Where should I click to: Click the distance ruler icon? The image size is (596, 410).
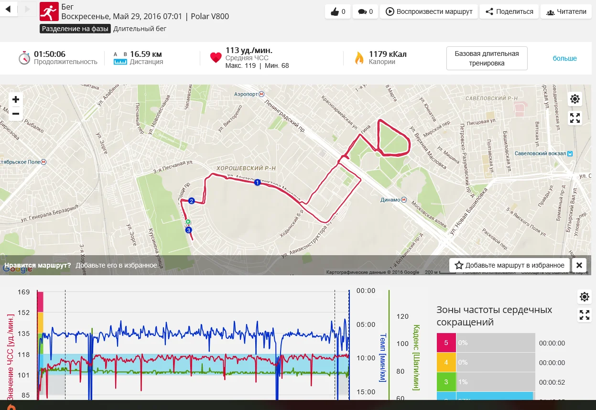(119, 58)
